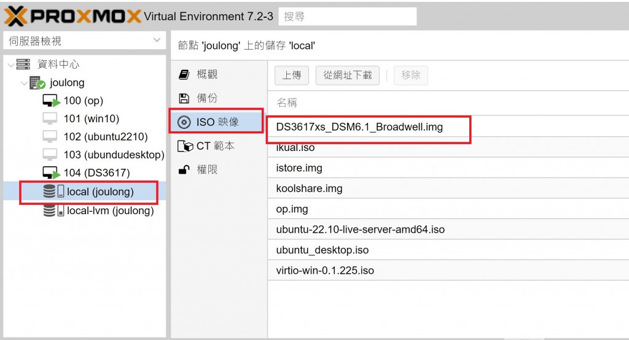
Task: Click the joulong node icon
Action: click(37, 83)
